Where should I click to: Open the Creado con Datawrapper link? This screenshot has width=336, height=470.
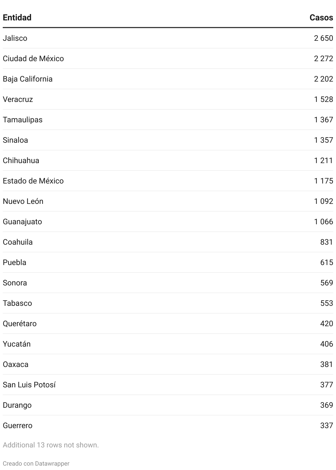(x=36, y=464)
